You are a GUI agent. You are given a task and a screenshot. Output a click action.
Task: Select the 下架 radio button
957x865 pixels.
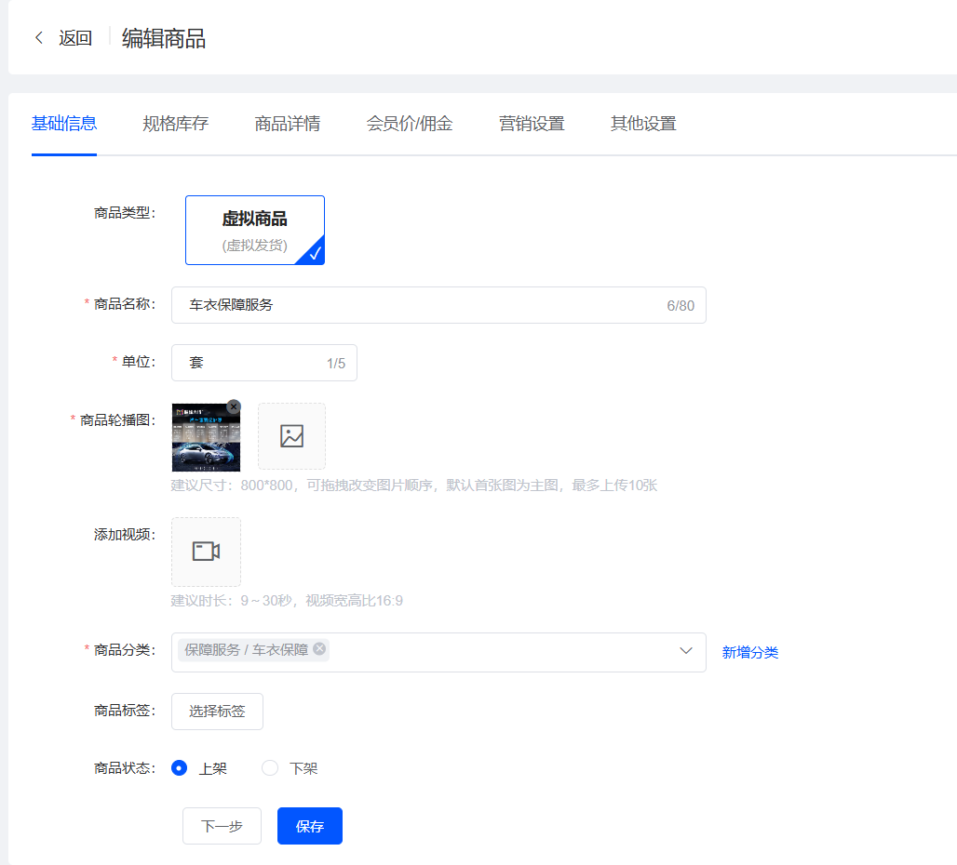tap(270, 768)
